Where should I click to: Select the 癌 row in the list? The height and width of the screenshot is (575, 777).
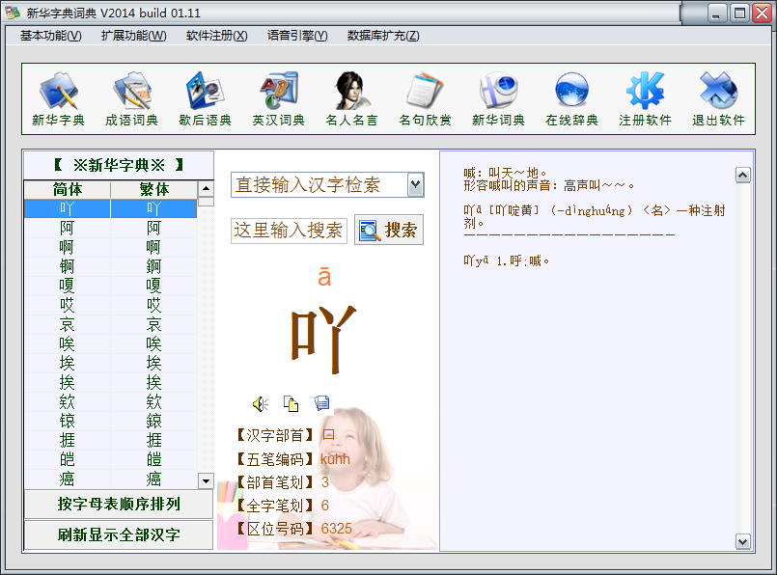(x=110, y=479)
